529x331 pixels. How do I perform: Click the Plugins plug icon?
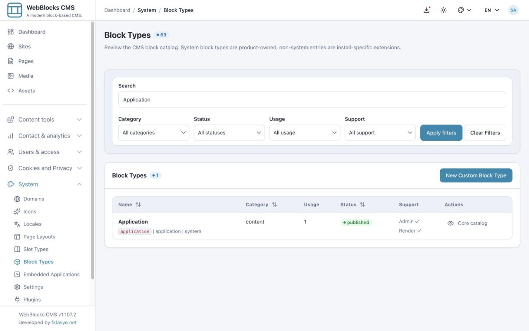(17, 300)
